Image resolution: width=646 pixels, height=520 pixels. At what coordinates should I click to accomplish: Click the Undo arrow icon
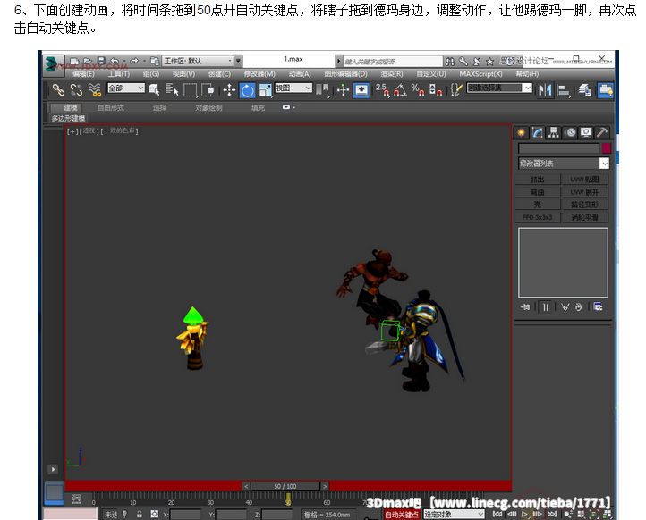pos(115,61)
